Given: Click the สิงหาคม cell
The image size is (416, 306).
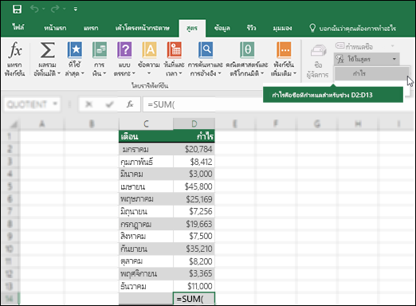Looking at the screenshot, I should point(146,236).
